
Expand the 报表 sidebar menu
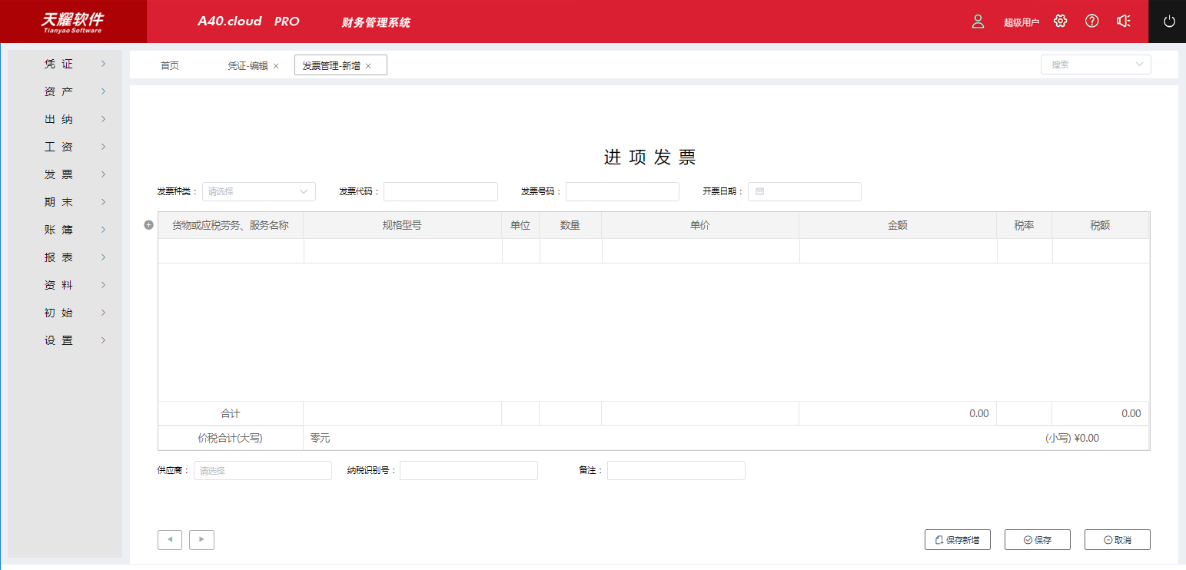coord(65,257)
